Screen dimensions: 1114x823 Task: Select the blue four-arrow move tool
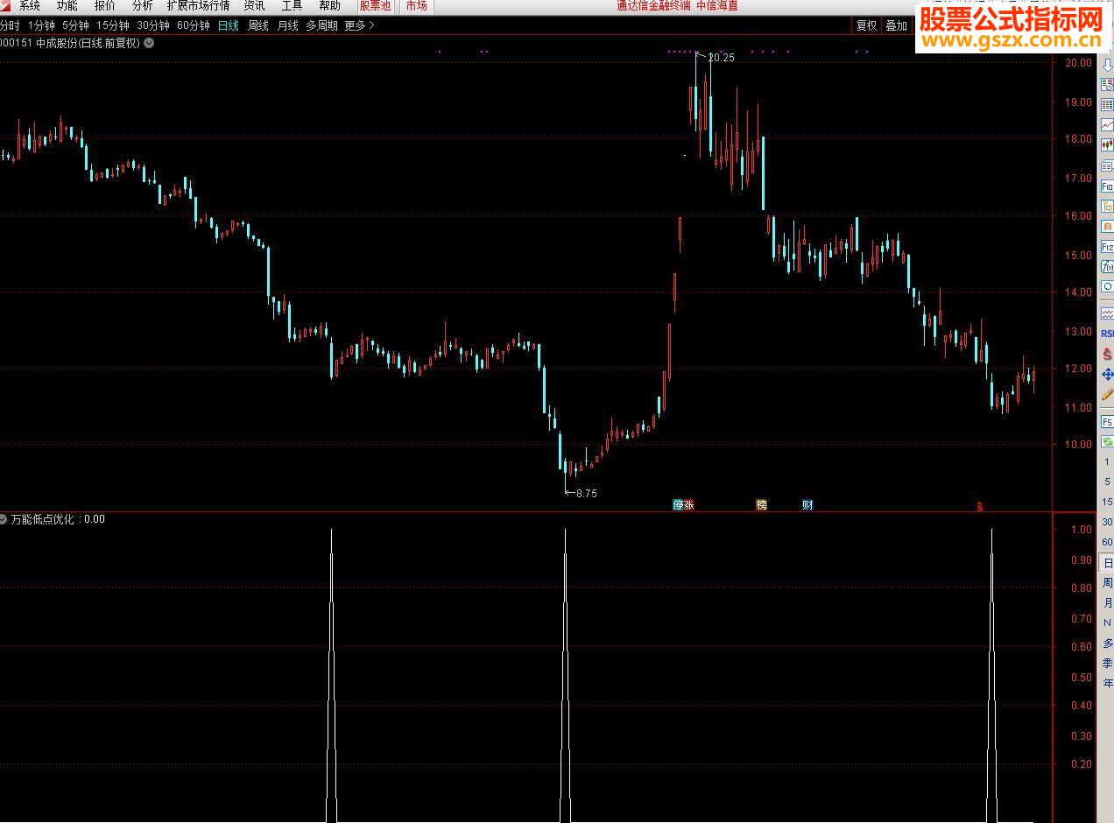[1107, 374]
